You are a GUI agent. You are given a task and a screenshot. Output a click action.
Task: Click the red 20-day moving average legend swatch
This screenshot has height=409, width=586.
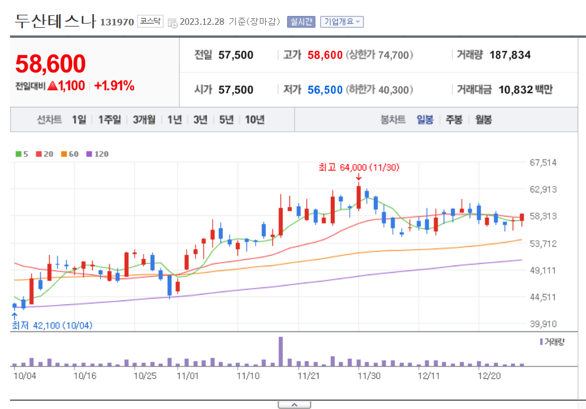39,154
